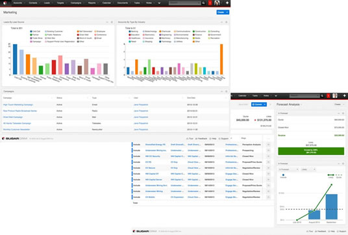Open High Touch Marketing Campaign link

pyautogui.click(x=18, y=105)
